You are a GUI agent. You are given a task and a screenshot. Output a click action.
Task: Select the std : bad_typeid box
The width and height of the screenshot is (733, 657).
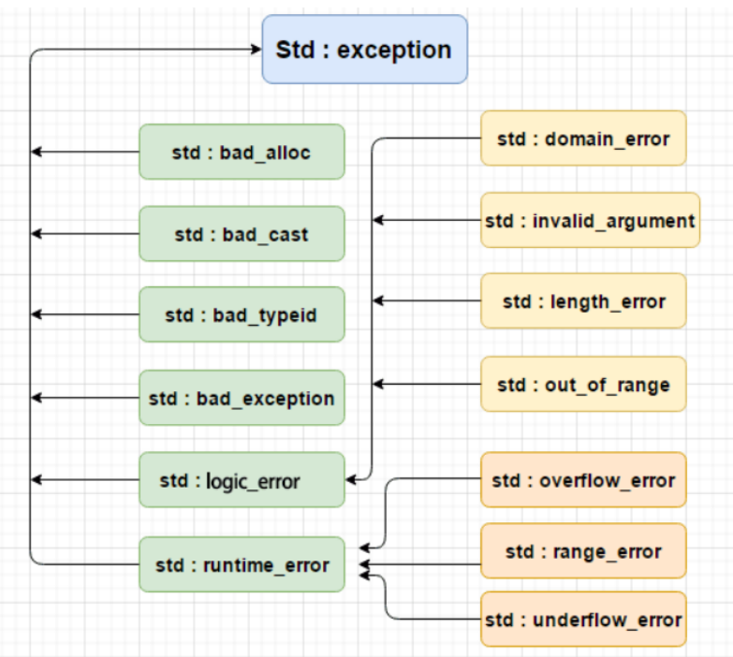(242, 314)
